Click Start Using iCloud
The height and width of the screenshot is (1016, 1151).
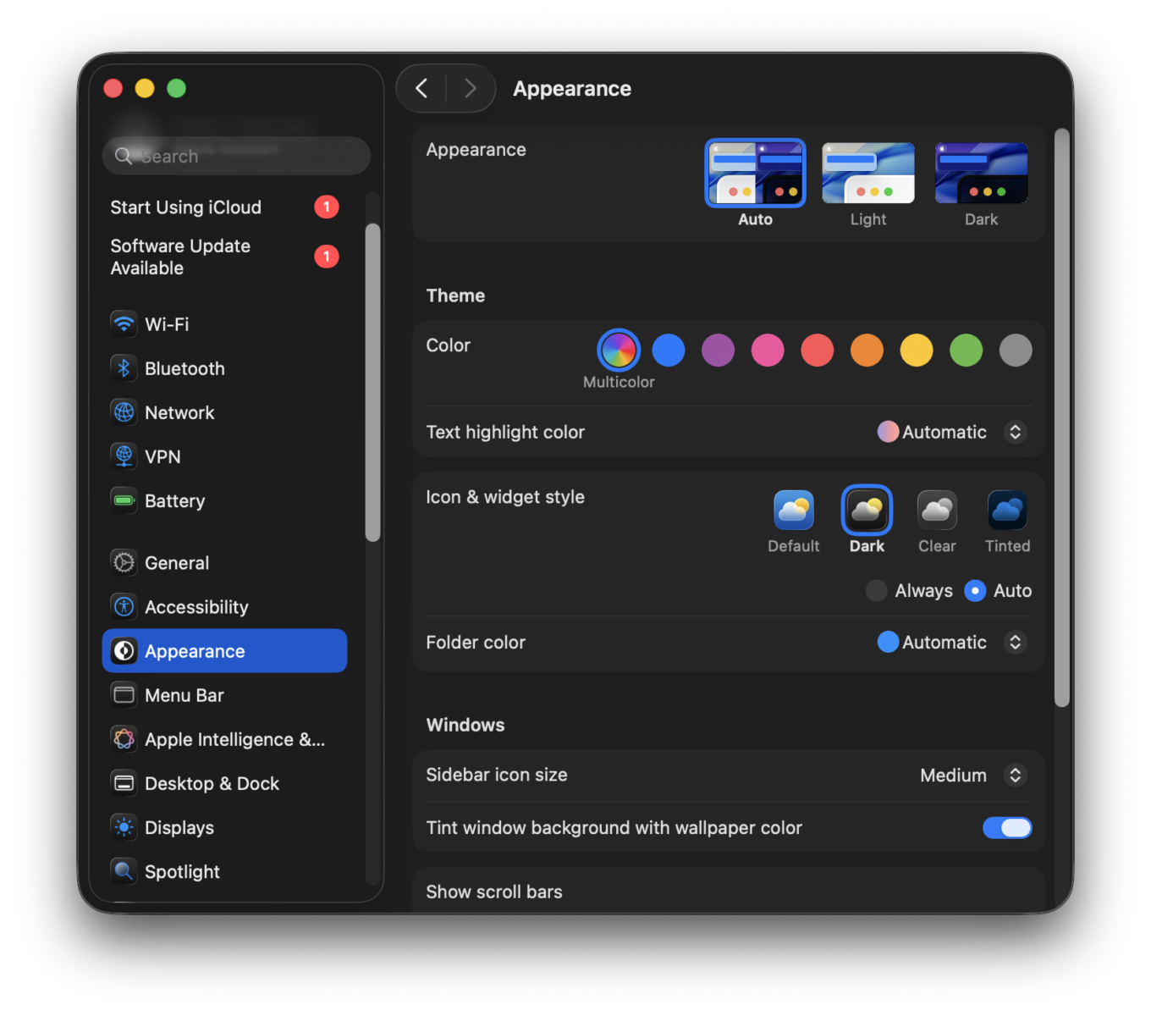coord(185,207)
